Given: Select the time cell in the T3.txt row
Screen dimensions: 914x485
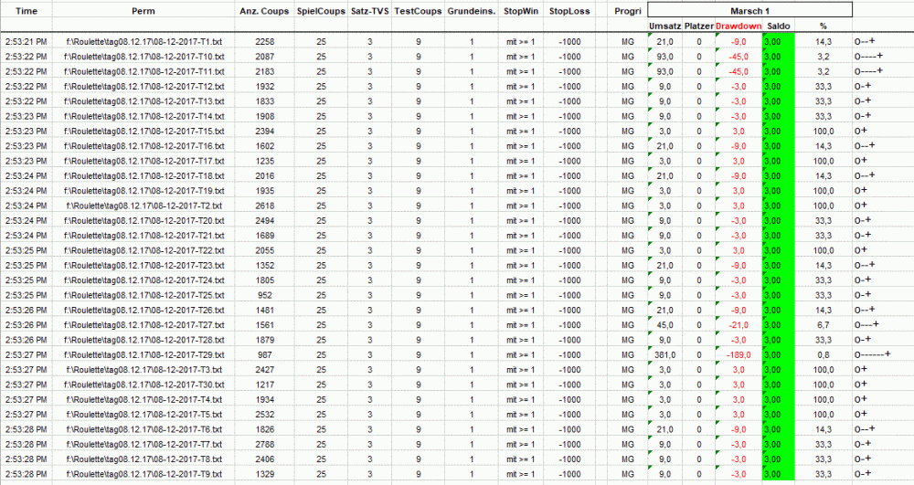Looking at the screenshot, I should (x=27, y=370).
